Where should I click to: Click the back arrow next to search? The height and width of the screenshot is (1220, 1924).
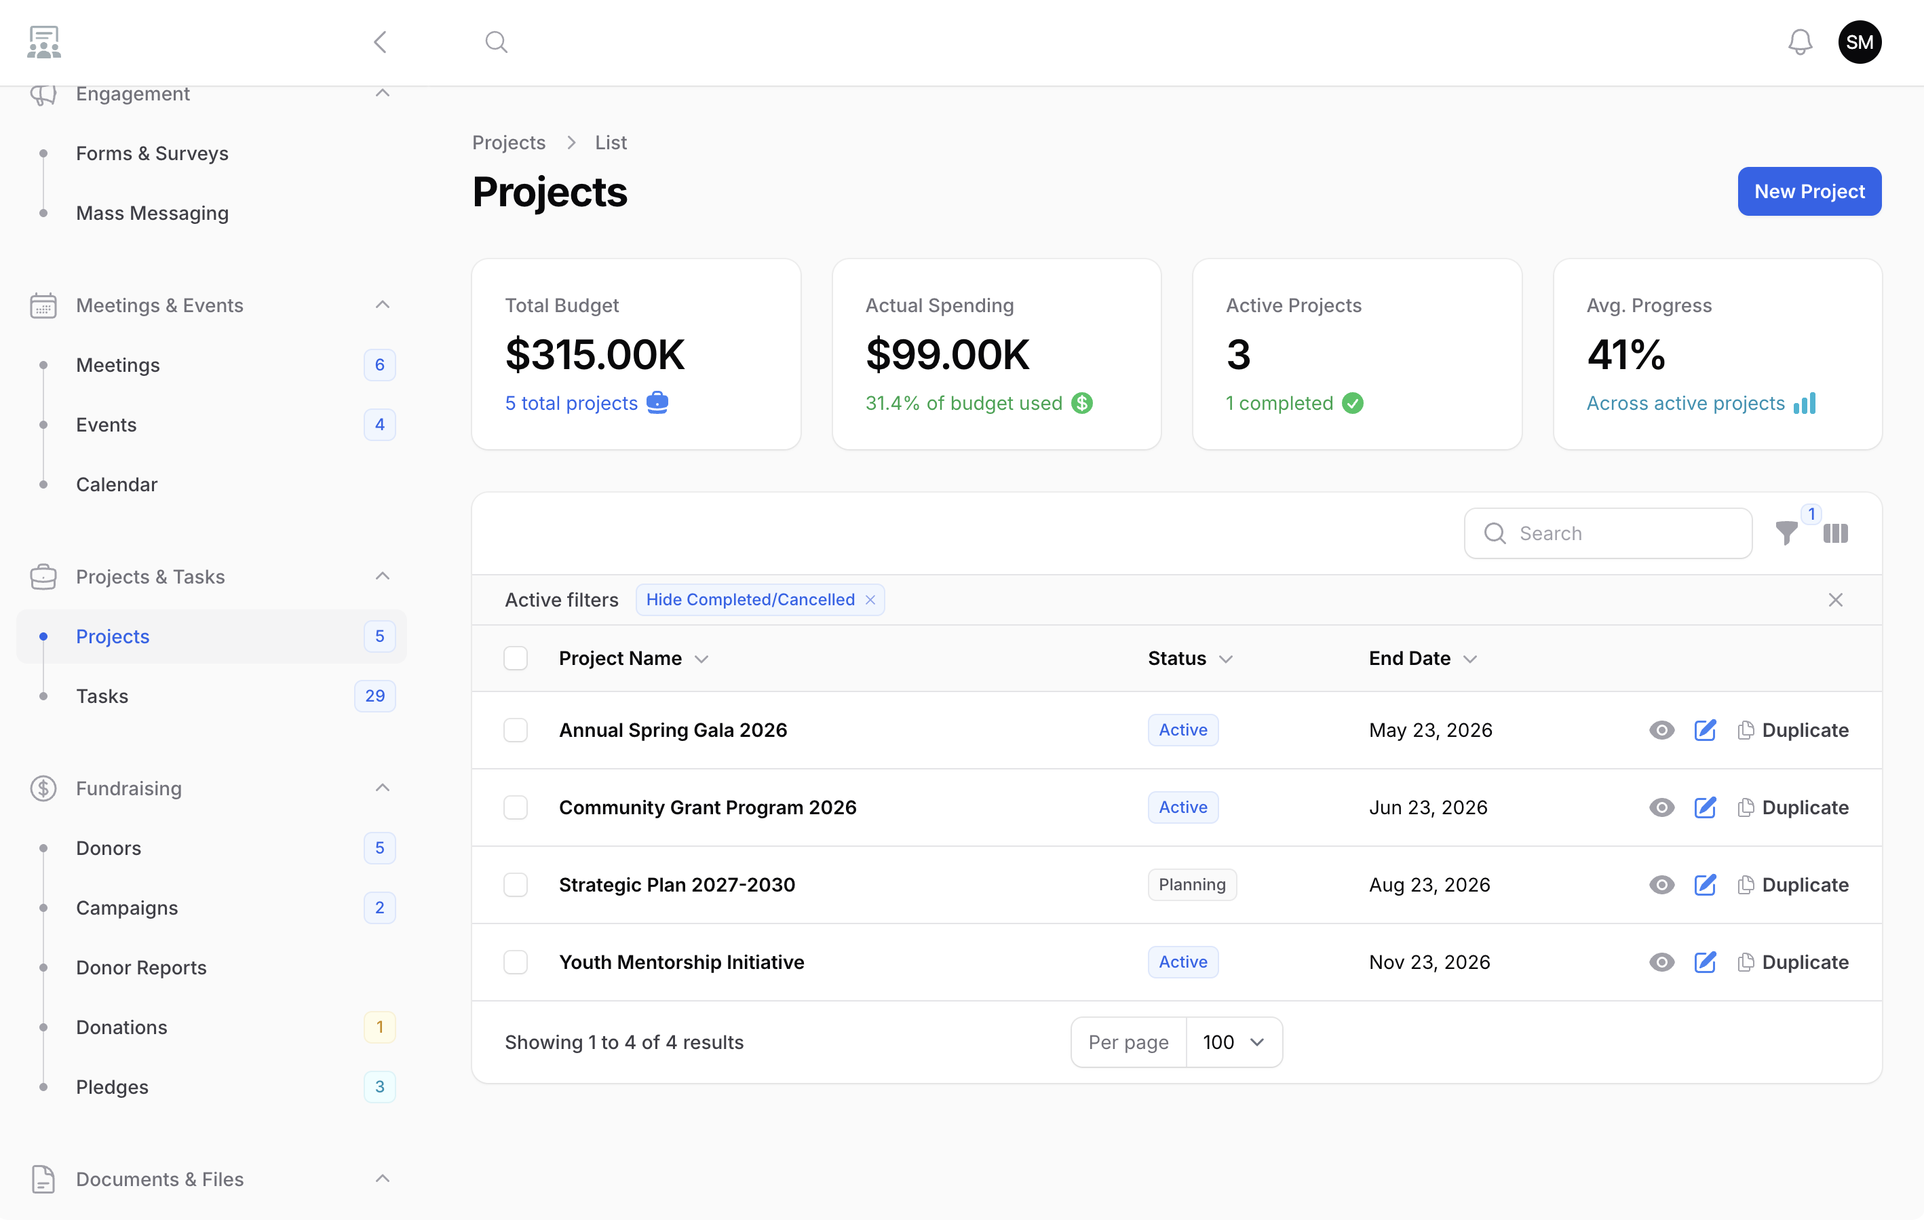(x=381, y=41)
